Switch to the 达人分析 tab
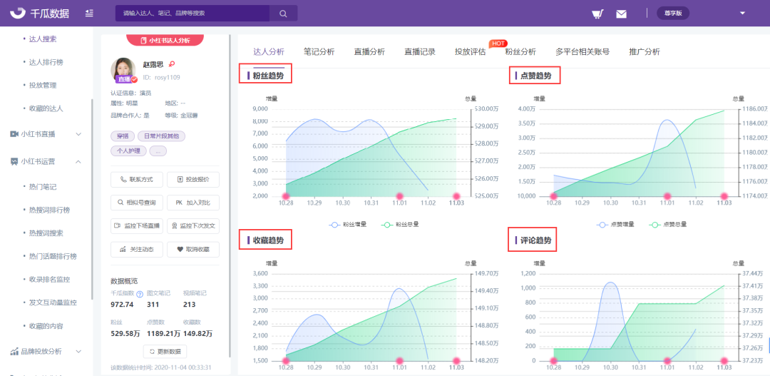This screenshot has height=376, width=770. click(269, 51)
